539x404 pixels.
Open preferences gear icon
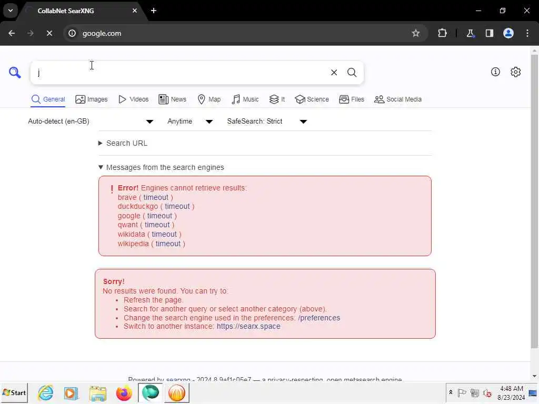click(515, 72)
